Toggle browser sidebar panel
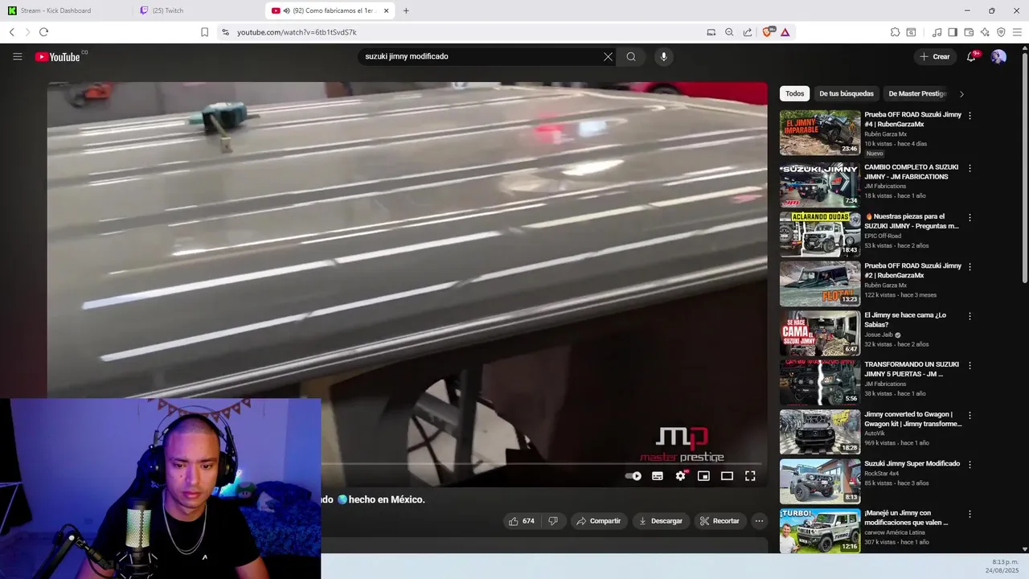Image resolution: width=1029 pixels, height=579 pixels. pyautogui.click(x=953, y=32)
